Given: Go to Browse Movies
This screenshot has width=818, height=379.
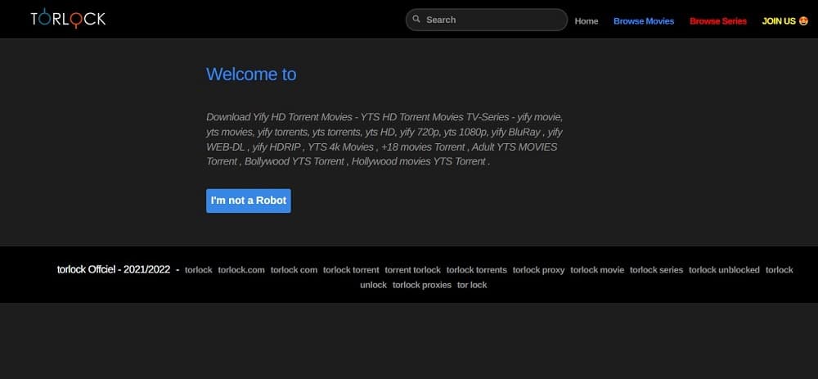Looking at the screenshot, I should coord(644,21).
